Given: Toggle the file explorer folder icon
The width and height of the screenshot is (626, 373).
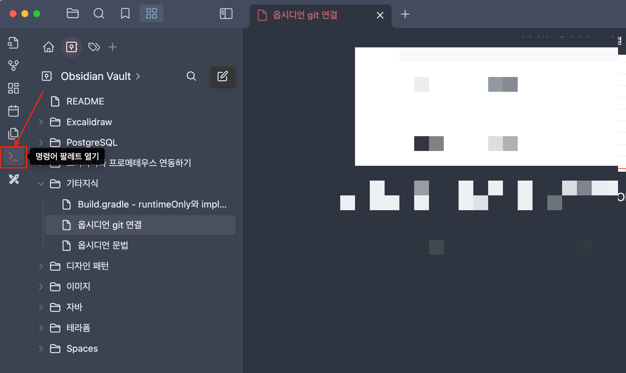Looking at the screenshot, I should 72,14.
